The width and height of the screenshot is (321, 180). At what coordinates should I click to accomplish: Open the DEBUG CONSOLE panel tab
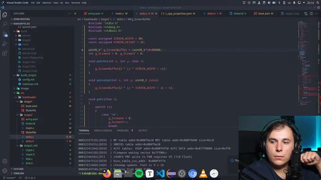coord(103,130)
